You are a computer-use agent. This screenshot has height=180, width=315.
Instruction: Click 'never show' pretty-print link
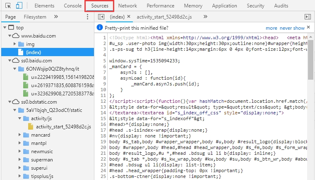coord(292,28)
